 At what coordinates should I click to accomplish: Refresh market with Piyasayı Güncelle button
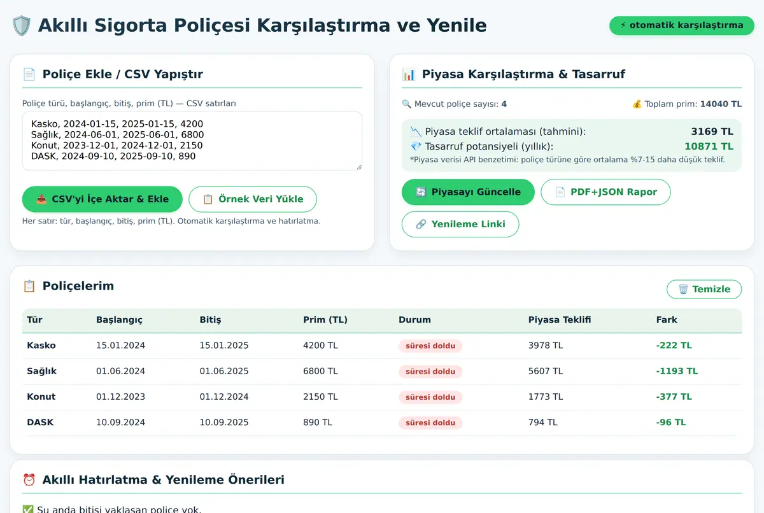[468, 192]
